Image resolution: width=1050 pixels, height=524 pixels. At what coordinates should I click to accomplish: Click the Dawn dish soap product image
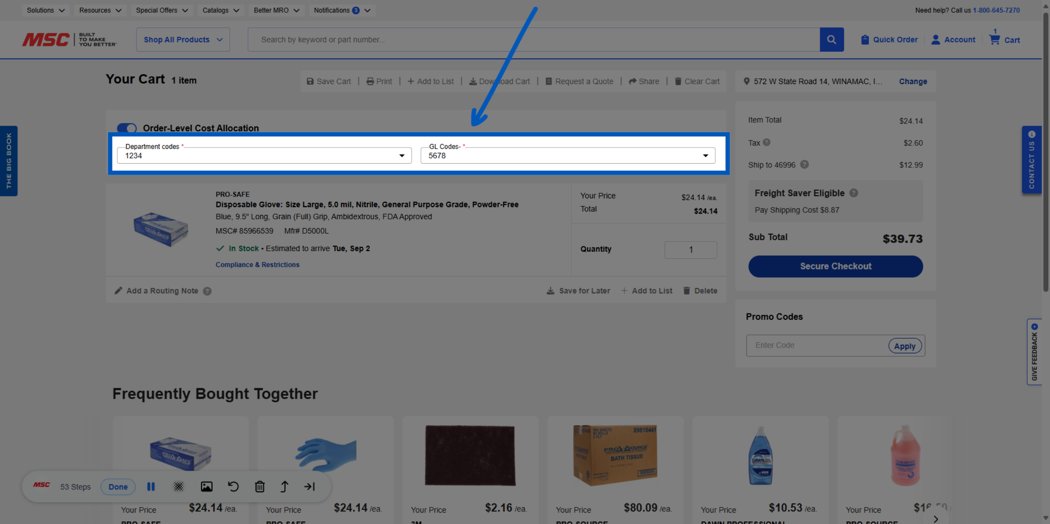tap(760, 455)
